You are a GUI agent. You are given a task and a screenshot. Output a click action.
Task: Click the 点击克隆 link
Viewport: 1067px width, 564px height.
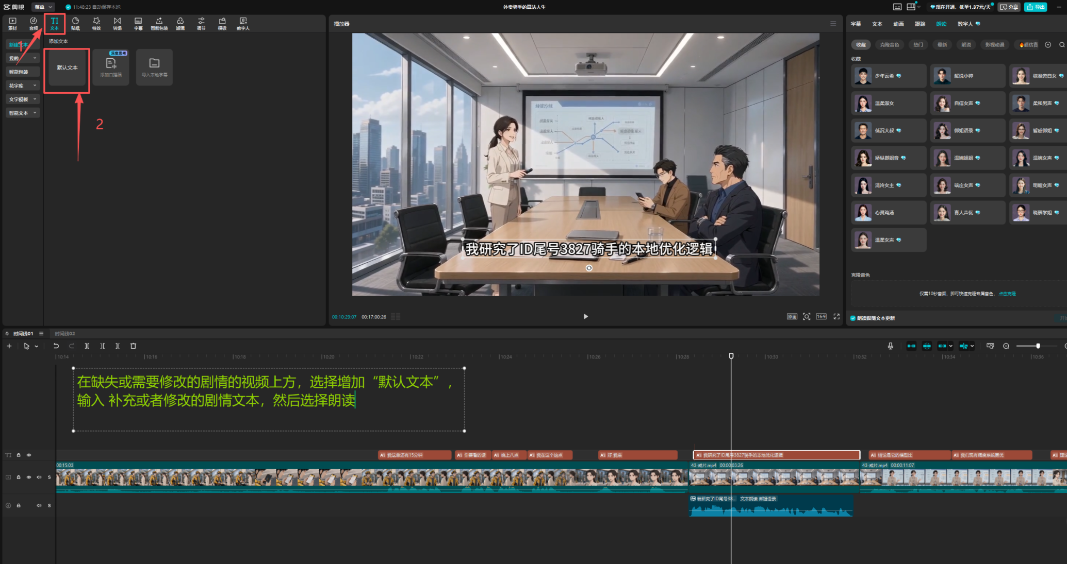[1007, 294]
